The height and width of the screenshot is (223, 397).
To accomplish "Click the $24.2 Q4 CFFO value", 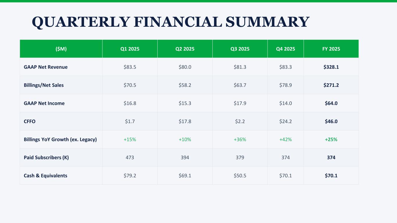I will pos(285,121).
